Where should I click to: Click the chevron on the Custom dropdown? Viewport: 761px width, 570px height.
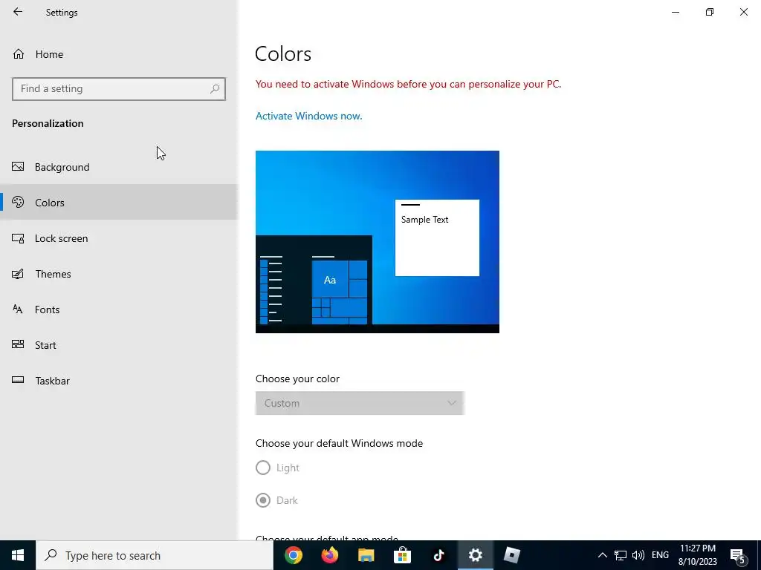pyautogui.click(x=452, y=403)
